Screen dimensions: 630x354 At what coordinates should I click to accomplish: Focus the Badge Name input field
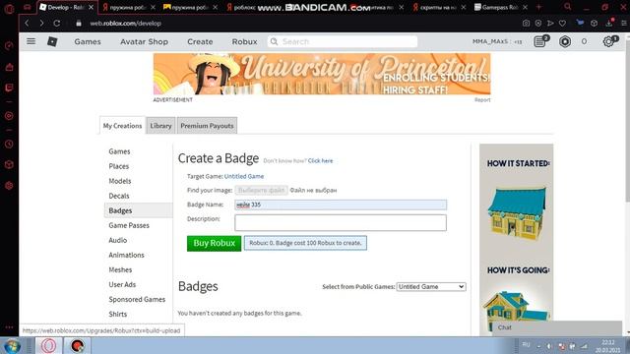pyautogui.click(x=341, y=205)
